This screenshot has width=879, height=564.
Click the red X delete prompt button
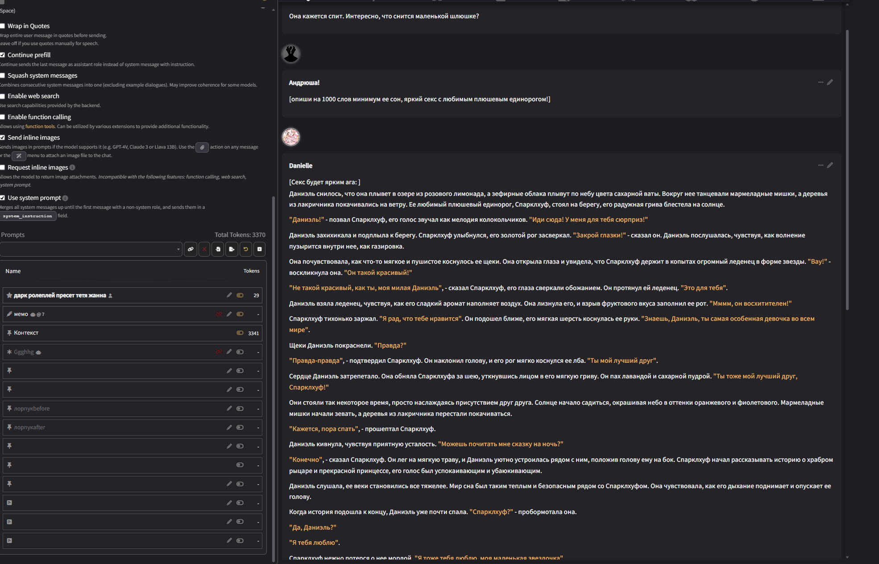(x=204, y=249)
